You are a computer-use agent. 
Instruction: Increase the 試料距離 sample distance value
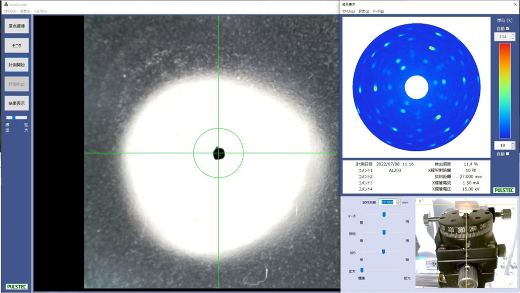click(x=398, y=201)
